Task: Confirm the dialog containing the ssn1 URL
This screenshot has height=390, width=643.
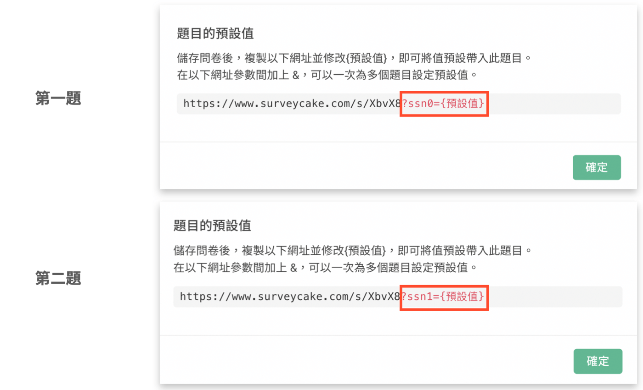Action: [x=598, y=361]
